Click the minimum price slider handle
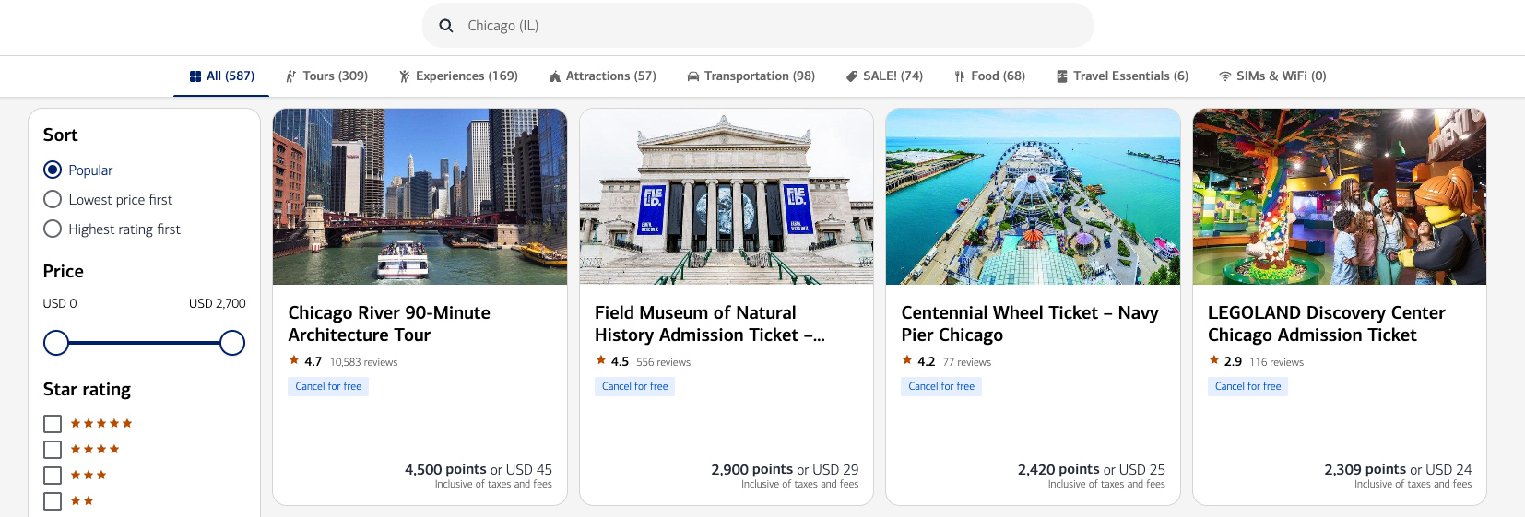 pyautogui.click(x=56, y=343)
